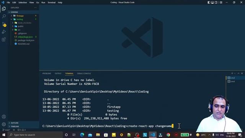Select the TERMINAL tab
Image resolution: width=245 pixels, height=138 pixels.
point(69,73)
